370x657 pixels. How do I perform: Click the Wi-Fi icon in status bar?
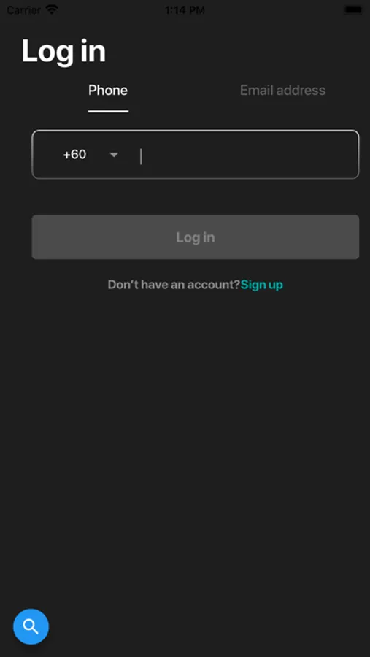pos(52,9)
